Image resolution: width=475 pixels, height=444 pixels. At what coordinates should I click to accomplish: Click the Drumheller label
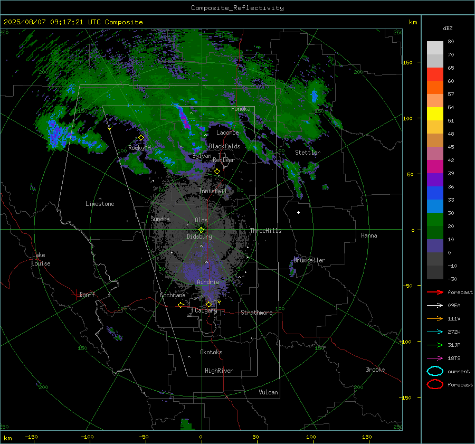click(x=309, y=260)
